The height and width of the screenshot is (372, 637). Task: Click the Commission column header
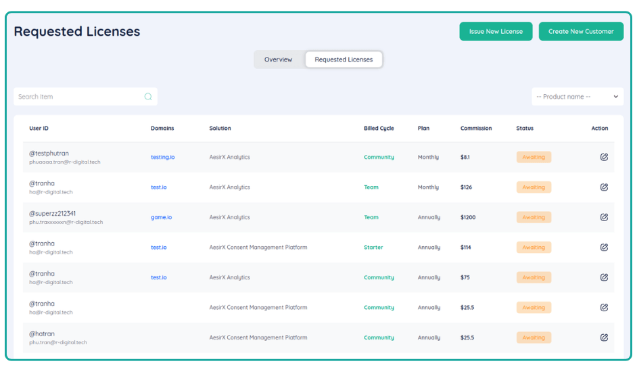pyautogui.click(x=476, y=129)
